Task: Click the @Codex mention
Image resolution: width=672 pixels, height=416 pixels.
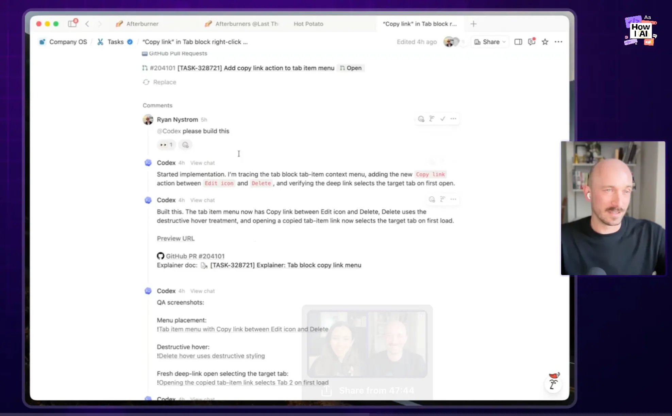Action: [169, 131]
